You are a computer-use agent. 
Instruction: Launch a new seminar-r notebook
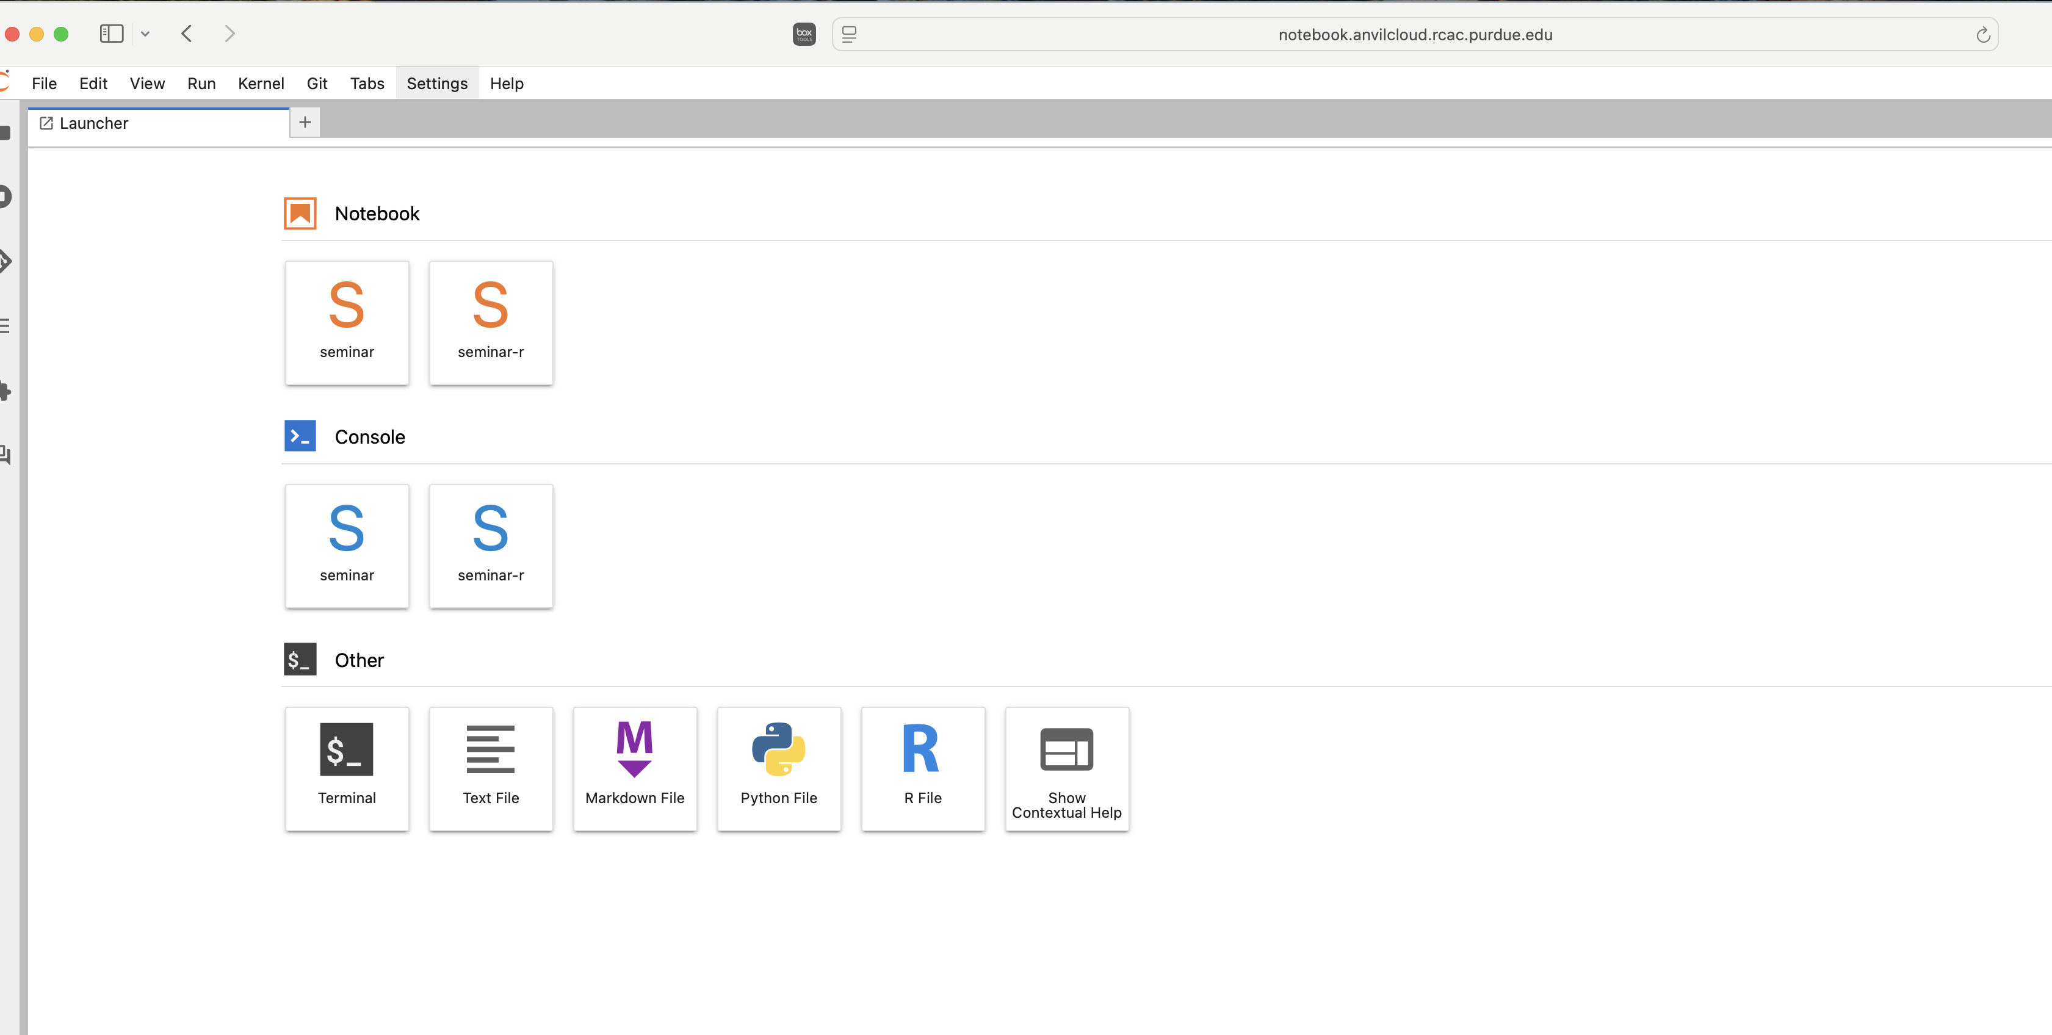coord(491,323)
